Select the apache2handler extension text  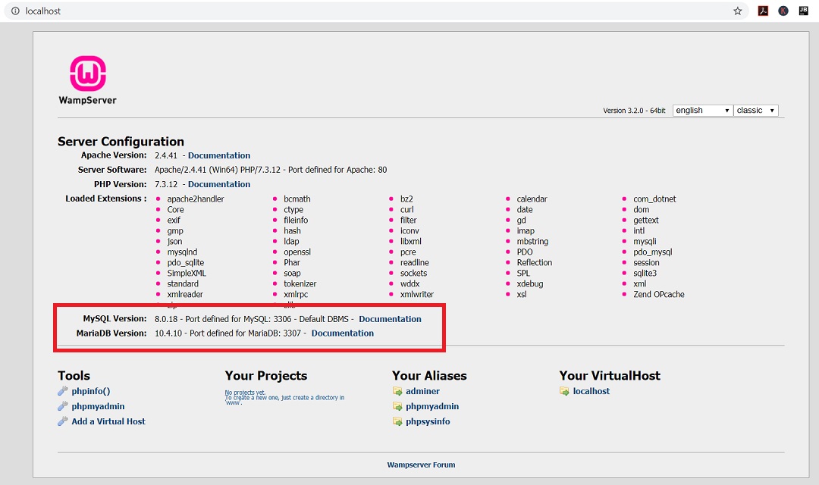196,199
